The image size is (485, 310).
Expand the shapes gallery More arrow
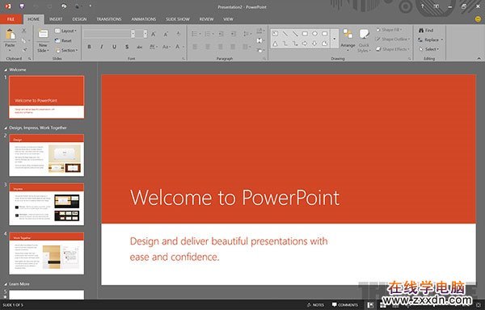coord(335,39)
